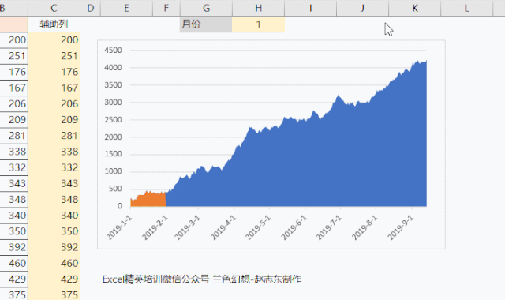Click the 3000 vertical axis label

[113, 103]
